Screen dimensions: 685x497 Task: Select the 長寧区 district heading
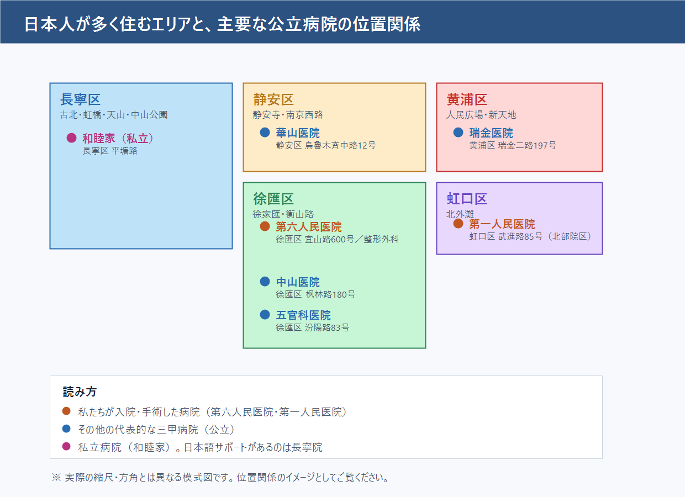point(81,100)
